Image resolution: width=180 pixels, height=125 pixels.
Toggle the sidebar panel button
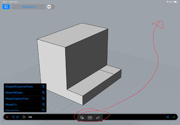click(6, 7)
